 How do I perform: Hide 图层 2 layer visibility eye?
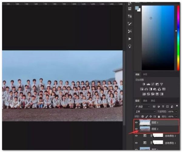pos(136,129)
